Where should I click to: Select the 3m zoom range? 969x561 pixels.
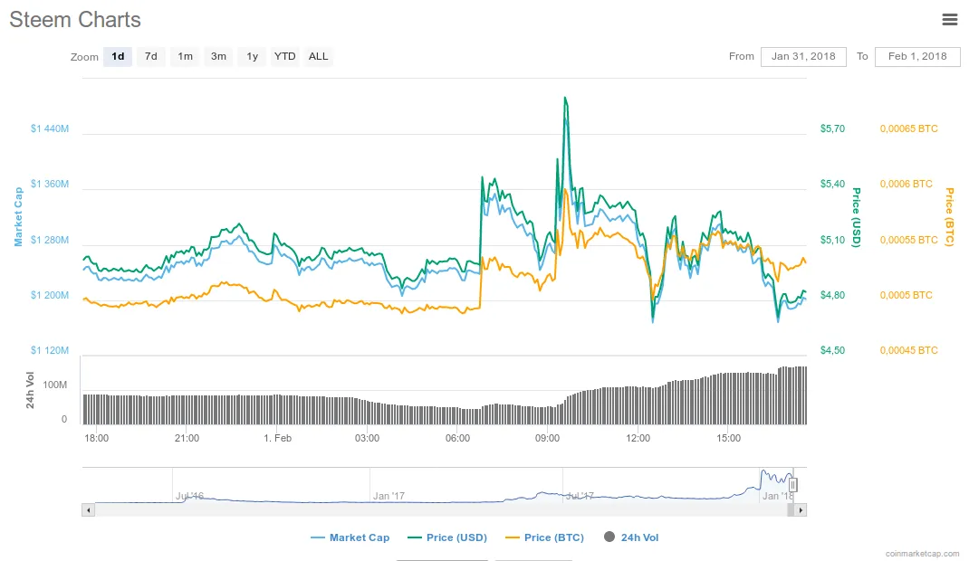(x=218, y=56)
